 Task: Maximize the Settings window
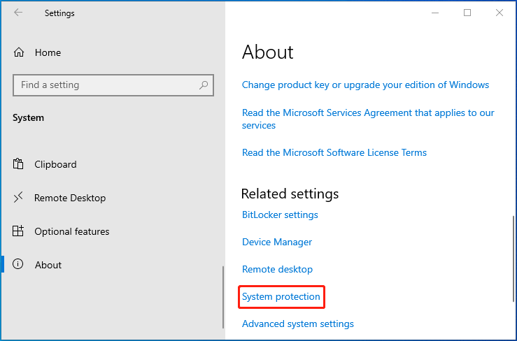tap(467, 13)
